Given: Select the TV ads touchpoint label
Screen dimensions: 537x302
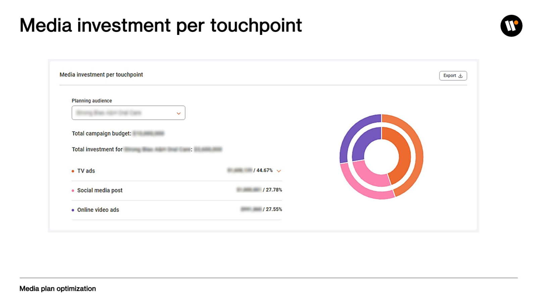Looking at the screenshot, I should [86, 171].
